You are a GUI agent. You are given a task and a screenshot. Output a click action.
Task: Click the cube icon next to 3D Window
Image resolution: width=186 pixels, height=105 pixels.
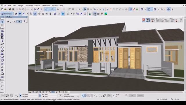16,14
